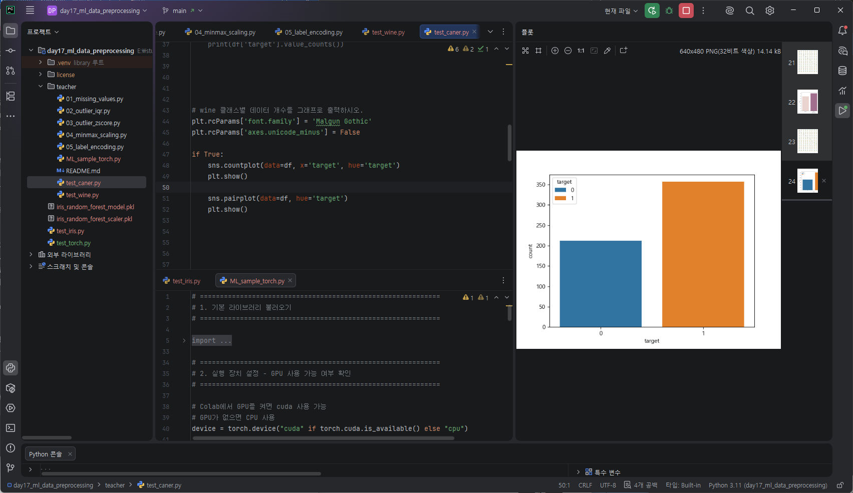Open the Pull Requests tool window icon
Screen dimensions: 853x493
pyautogui.click(x=11, y=71)
